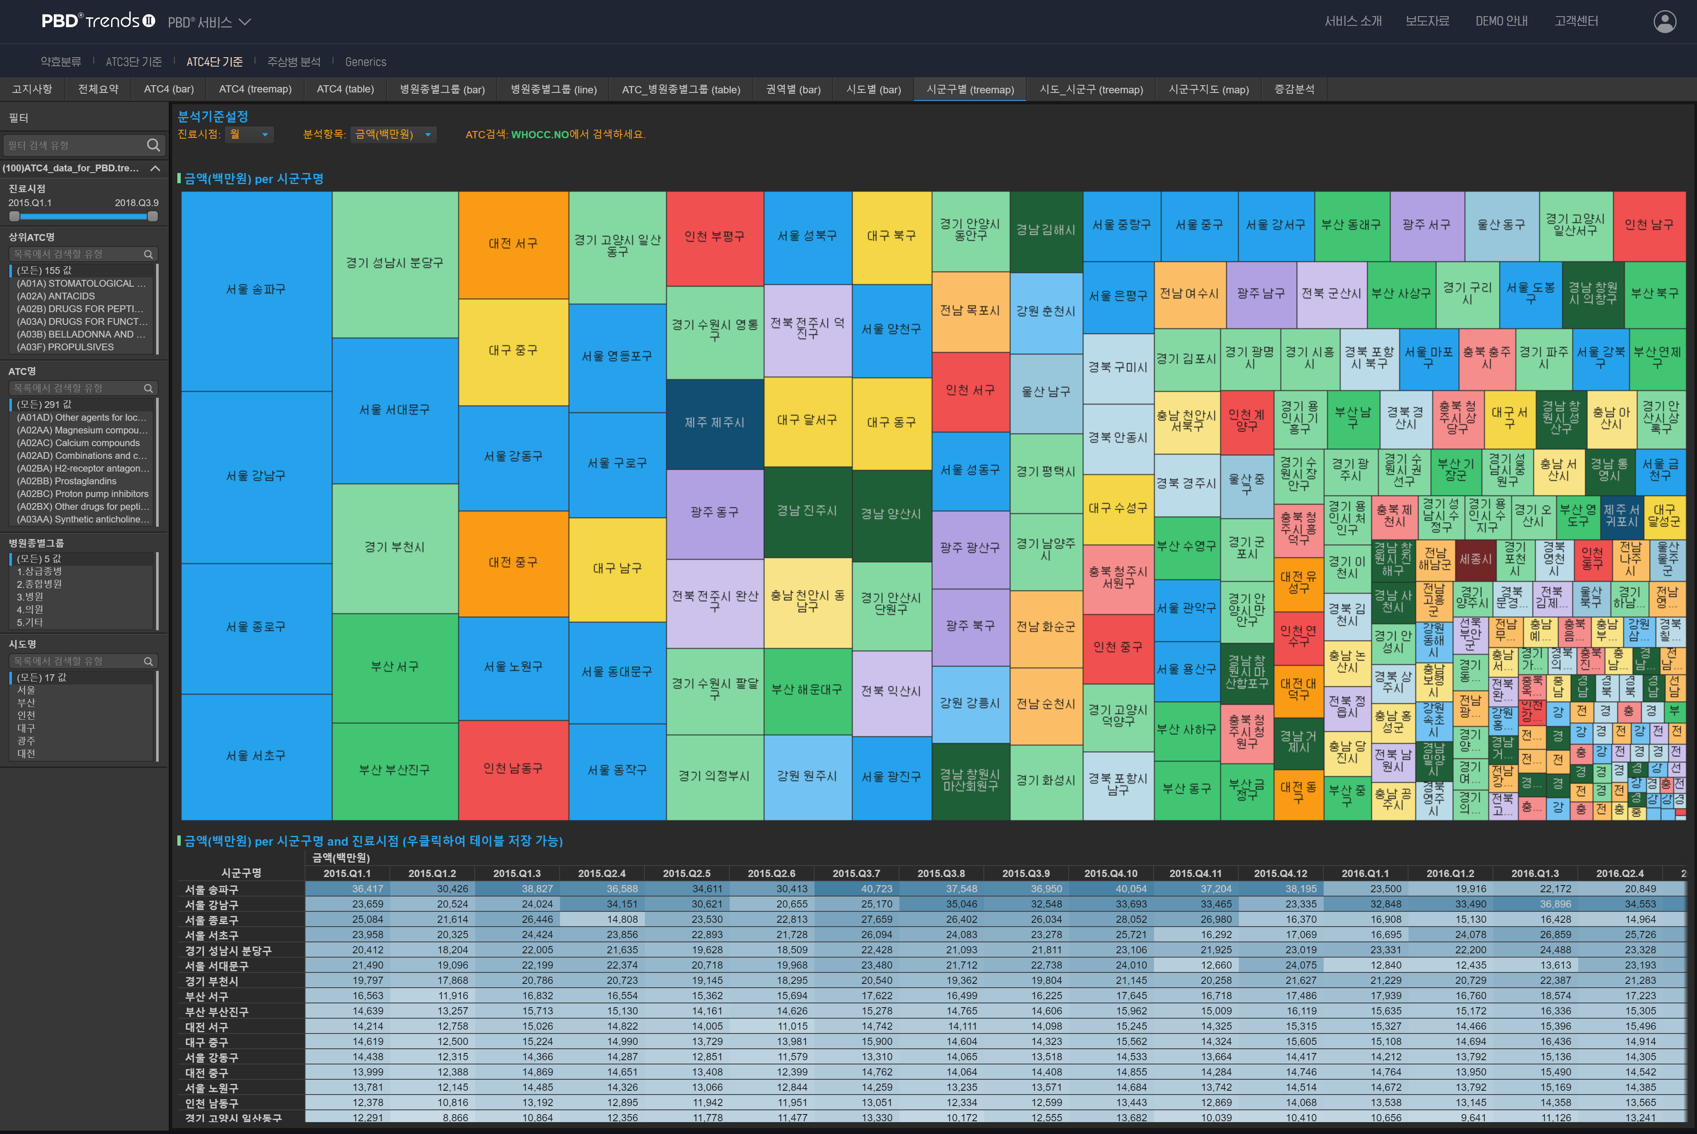Click the filter search magnifier icon
Image resolution: width=1697 pixels, height=1134 pixels.
point(153,145)
